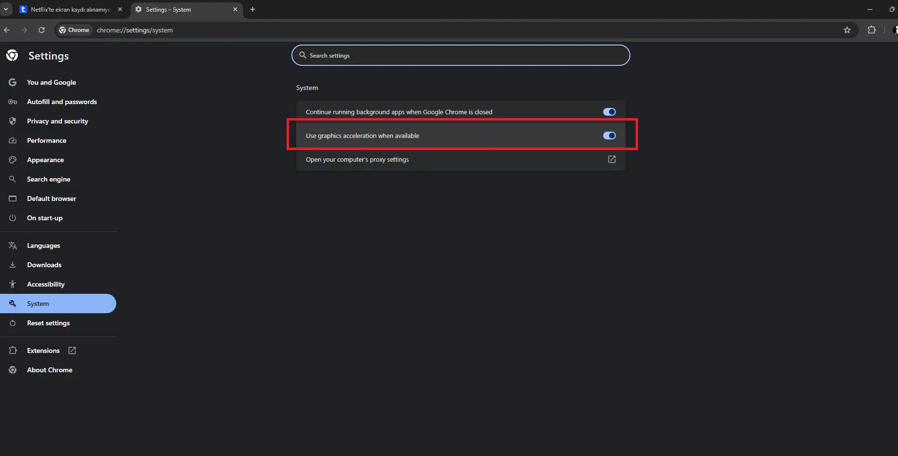The image size is (898, 456).
Task: Open Downloads settings
Action: (44, 265)
